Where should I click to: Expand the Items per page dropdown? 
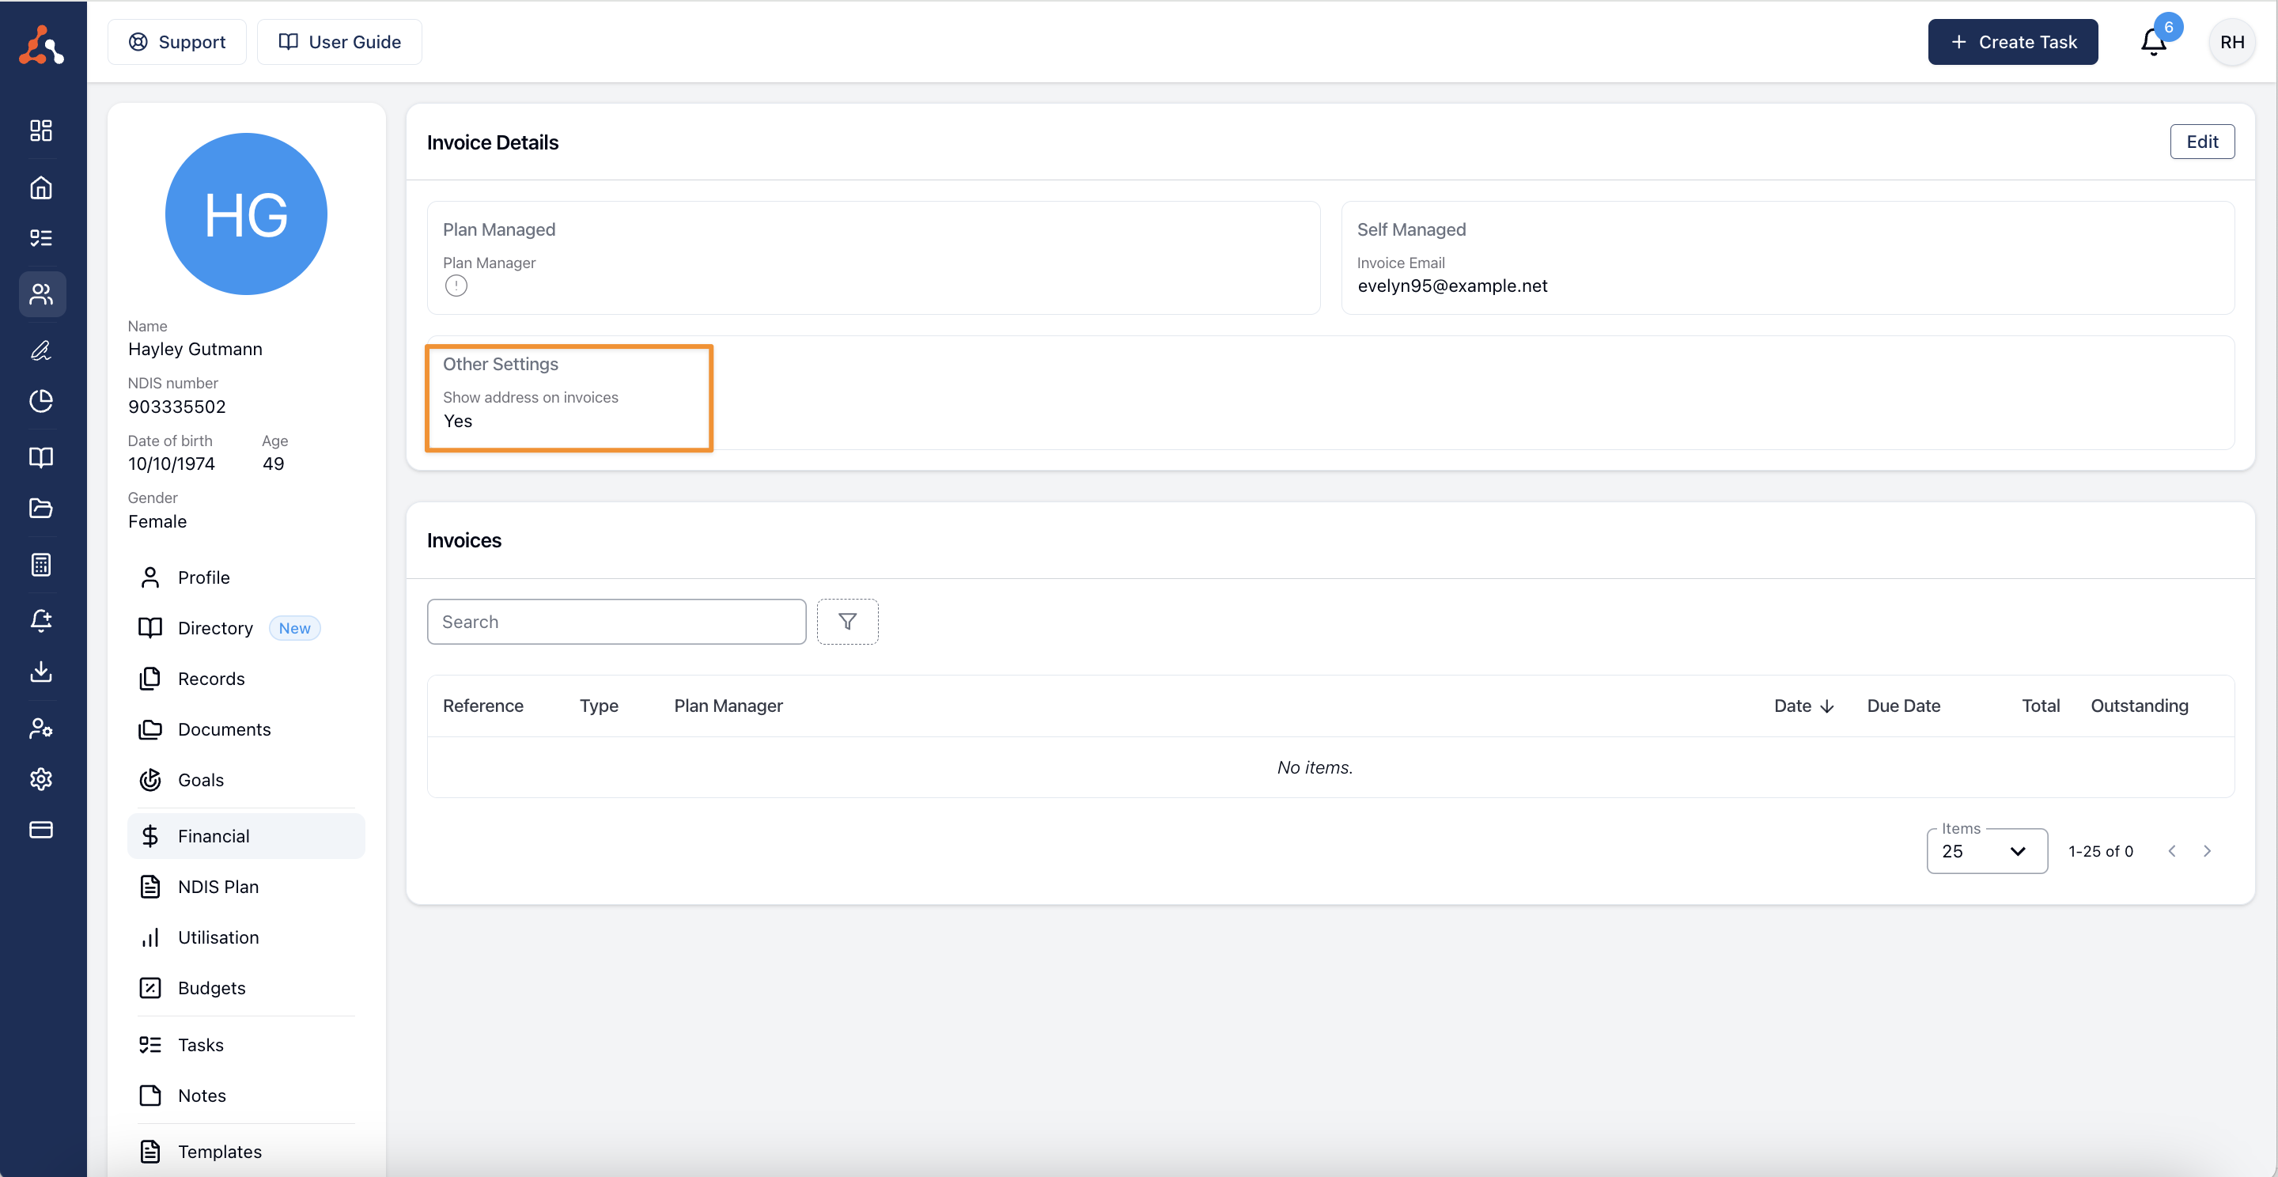click(1985, 850)
